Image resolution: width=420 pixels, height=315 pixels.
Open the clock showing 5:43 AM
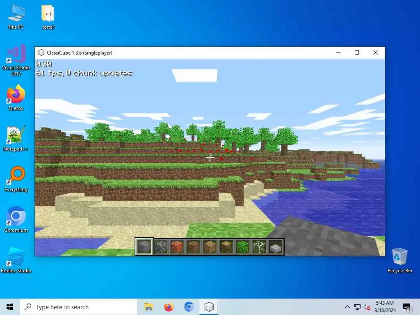pyautogui.click(x=385, y=307)
